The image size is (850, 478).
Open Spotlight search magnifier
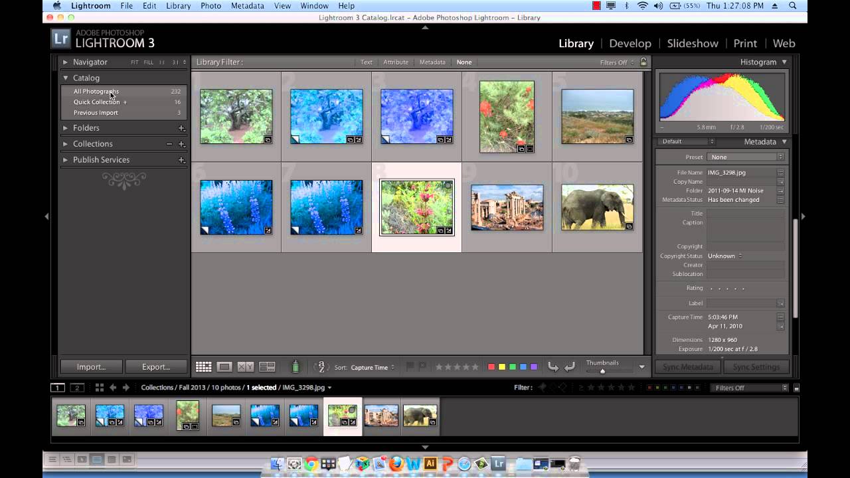[x=793, y=6]
